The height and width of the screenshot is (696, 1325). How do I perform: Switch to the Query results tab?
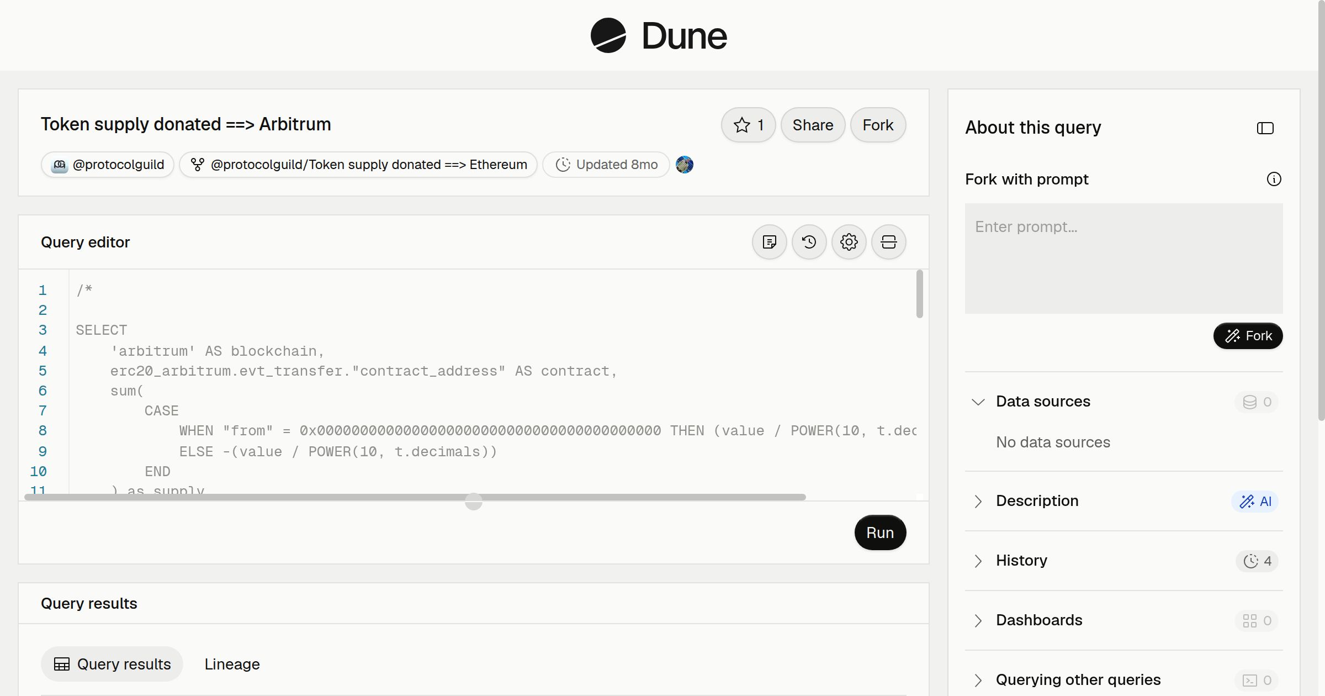click(x=112, y=664)
